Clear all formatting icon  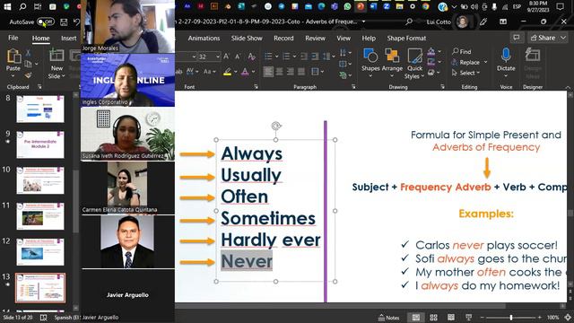point(251,57)
